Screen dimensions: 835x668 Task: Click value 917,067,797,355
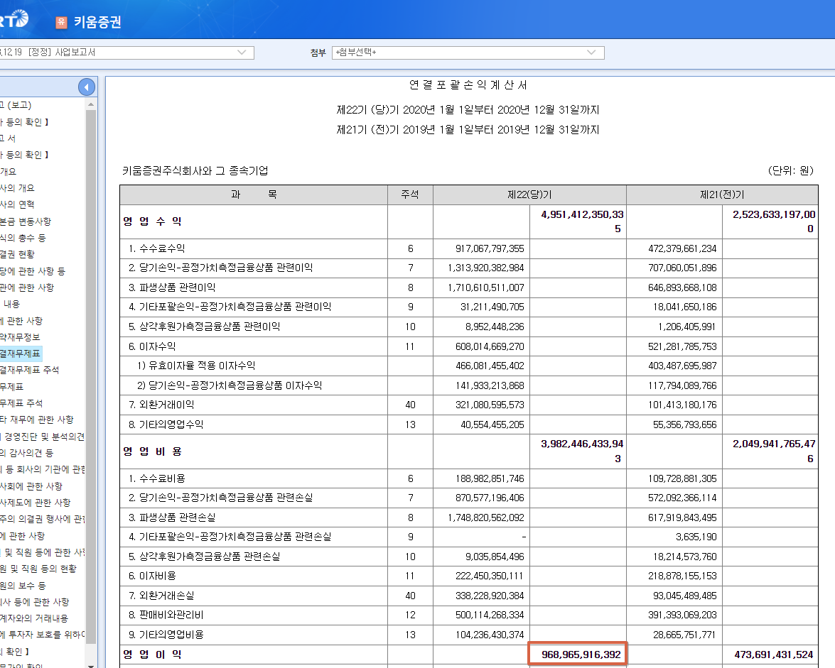coord(490,248)
